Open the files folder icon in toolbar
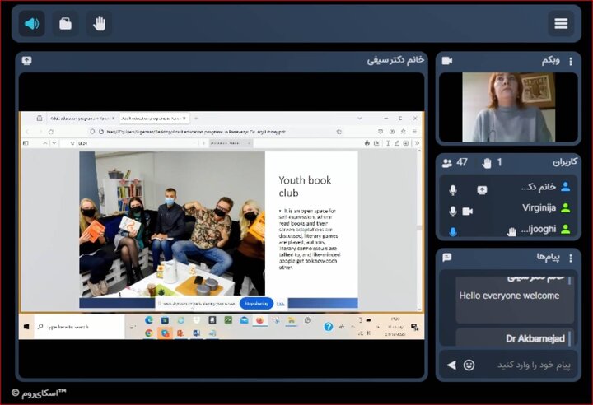 tap(65, 23)
